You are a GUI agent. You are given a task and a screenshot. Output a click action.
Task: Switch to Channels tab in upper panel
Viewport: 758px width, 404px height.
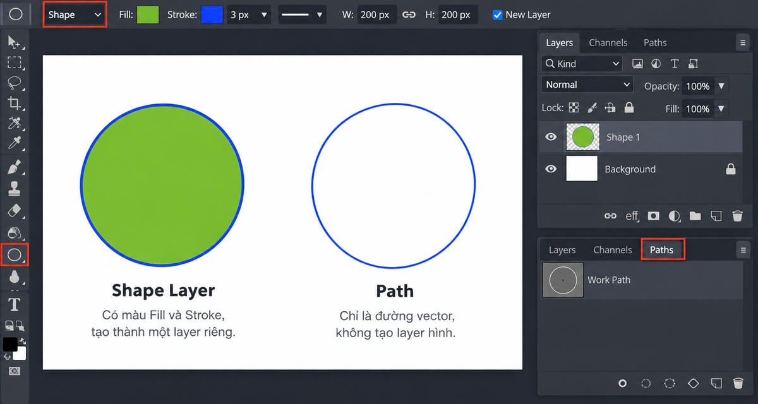608,43
